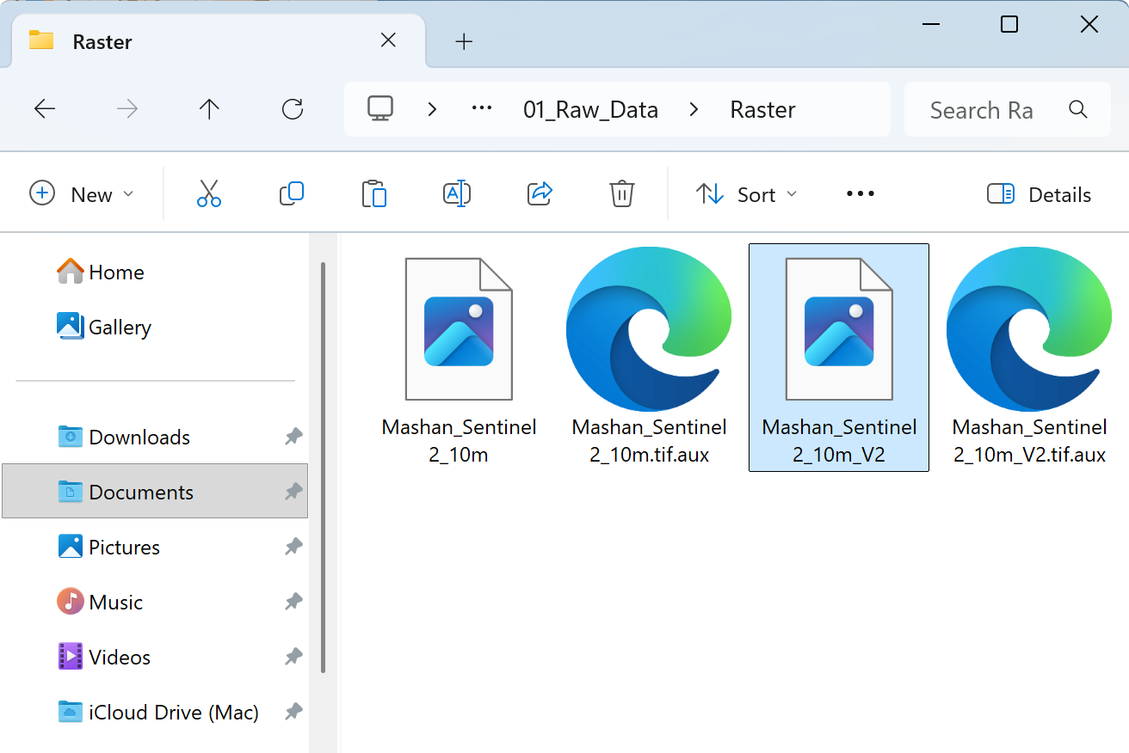
Task: Navigate to 01_Raw_Data in the breadcrumb
Action: point(591,110)
